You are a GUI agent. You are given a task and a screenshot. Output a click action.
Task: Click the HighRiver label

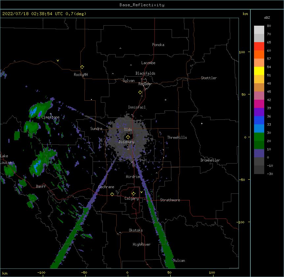(x=142, y=244)
